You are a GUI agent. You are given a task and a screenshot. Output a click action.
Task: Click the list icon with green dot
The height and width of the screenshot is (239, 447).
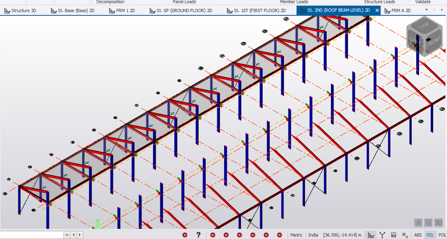[405, 235]
